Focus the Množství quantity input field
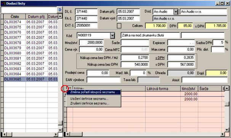 point(91,43)
